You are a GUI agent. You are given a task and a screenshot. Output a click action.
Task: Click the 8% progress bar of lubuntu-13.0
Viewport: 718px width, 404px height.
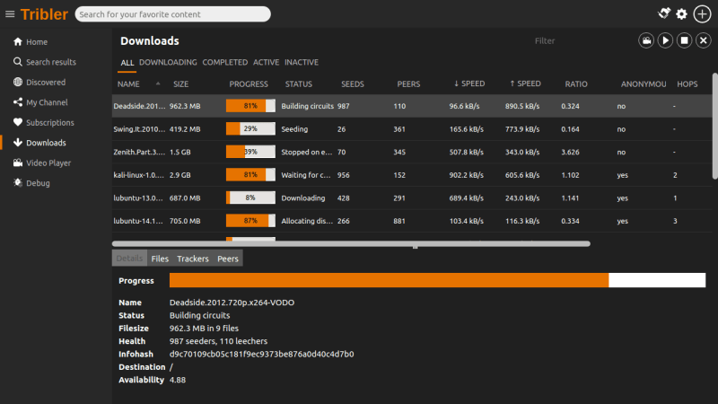pos(250,198)
